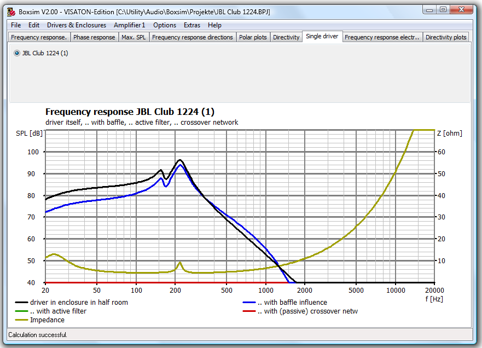Click the red passive crossover legend line

click(x=249, y=311)
